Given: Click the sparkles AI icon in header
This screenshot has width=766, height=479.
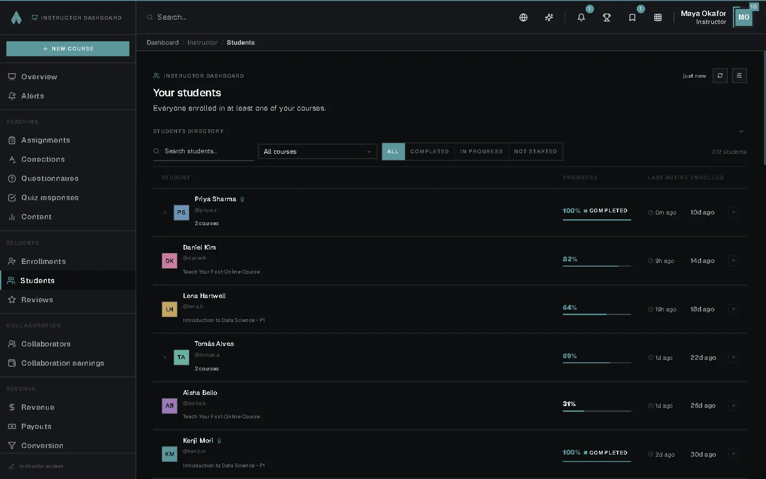Looking at the screenshot, I should [549, 18].
